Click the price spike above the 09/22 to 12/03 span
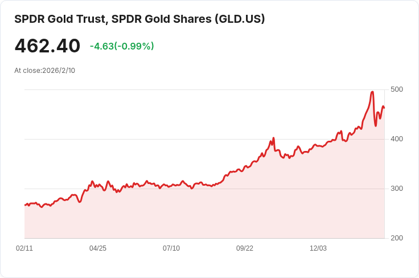The height and width of the screenshot is (278, 419). pos(274,138)
